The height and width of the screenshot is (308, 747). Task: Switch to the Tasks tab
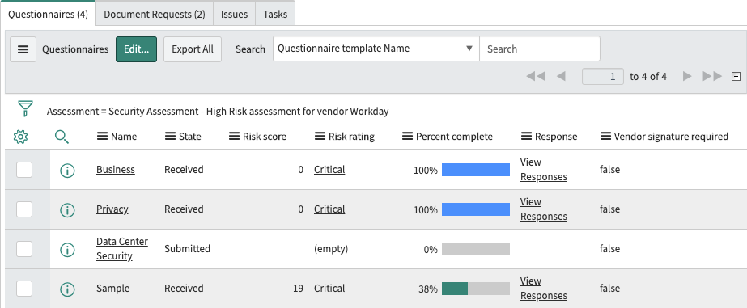[x=275, y=14]
